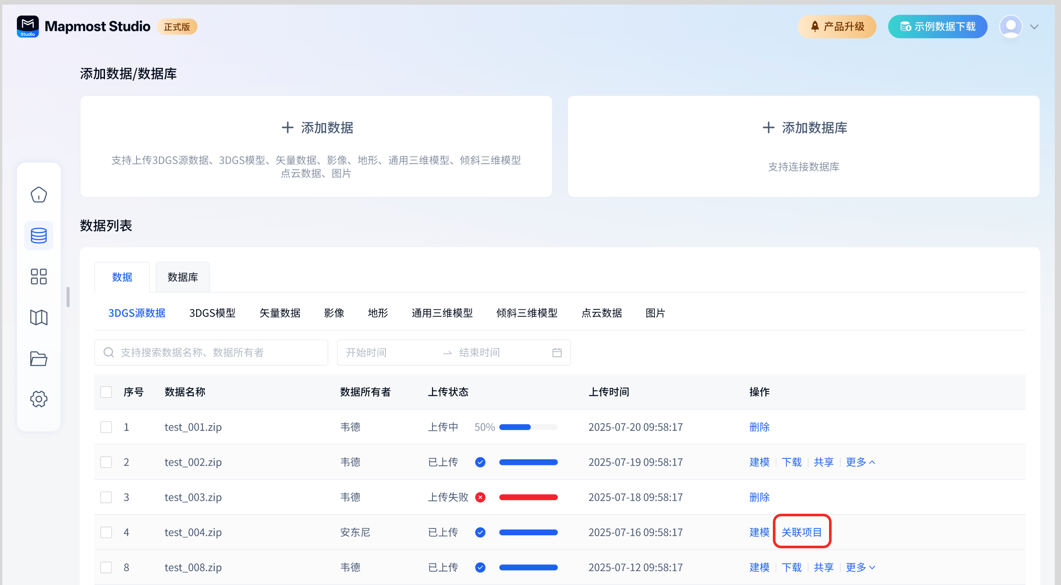Click the user avatar icon
The width and height of the screenshot is (1061, 585).
point(1010,27)
